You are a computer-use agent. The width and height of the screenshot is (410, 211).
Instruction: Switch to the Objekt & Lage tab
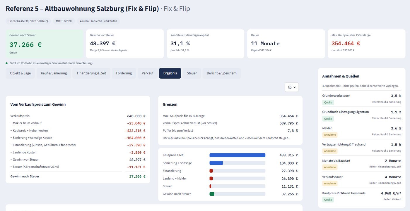[x=20, y=73]
